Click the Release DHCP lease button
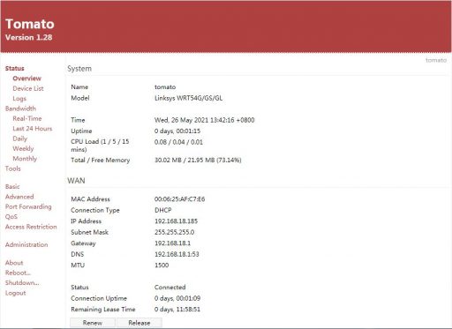Image resolution: width=452 pixels, height=329 pixels. (139, 323)
